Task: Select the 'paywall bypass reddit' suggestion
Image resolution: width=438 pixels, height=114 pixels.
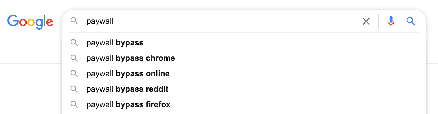Action: pyautogui.click(x=244, y=89)
